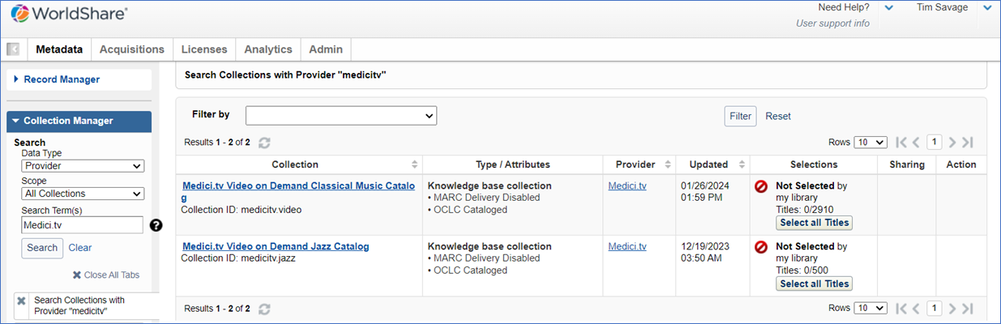Click the Not Selected icon for Jazz Catalog
The image size is (1001, 324).
[761, 247]
